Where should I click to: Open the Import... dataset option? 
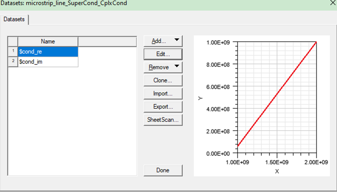pyautogui.click(x=163, y=94)
